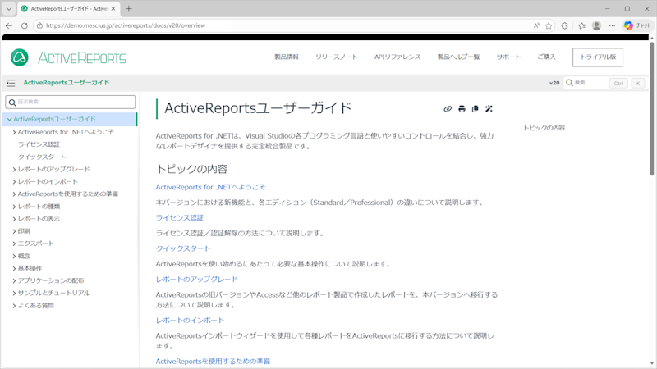Reload the page with refresh icon
The image size is (657, 369).
(x=25, y=25)
